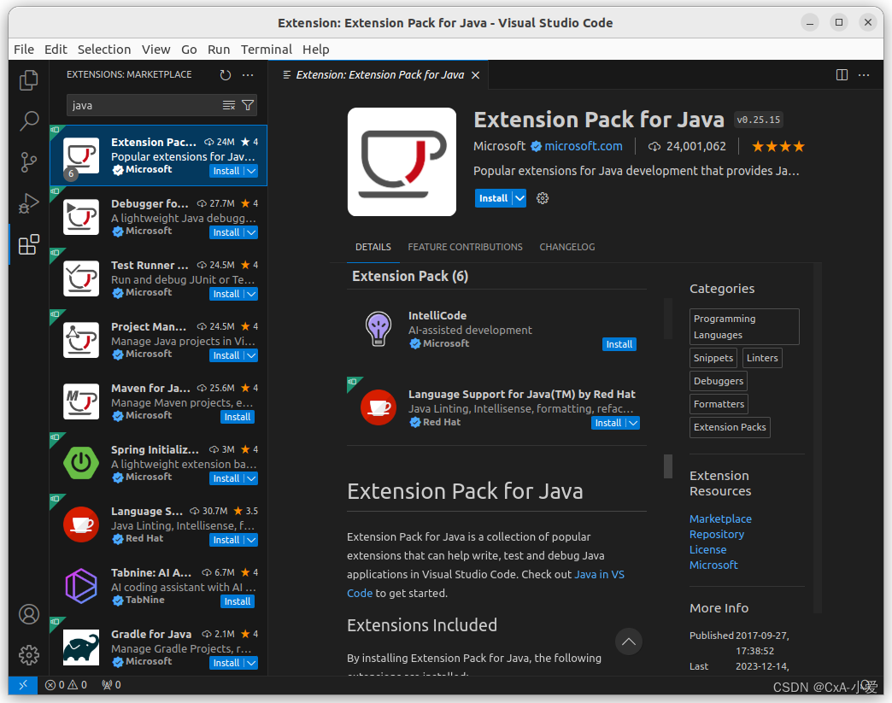892x703 pixels.
Task: Click the ports forwarded status indicator
Action: tap(111, 685)
